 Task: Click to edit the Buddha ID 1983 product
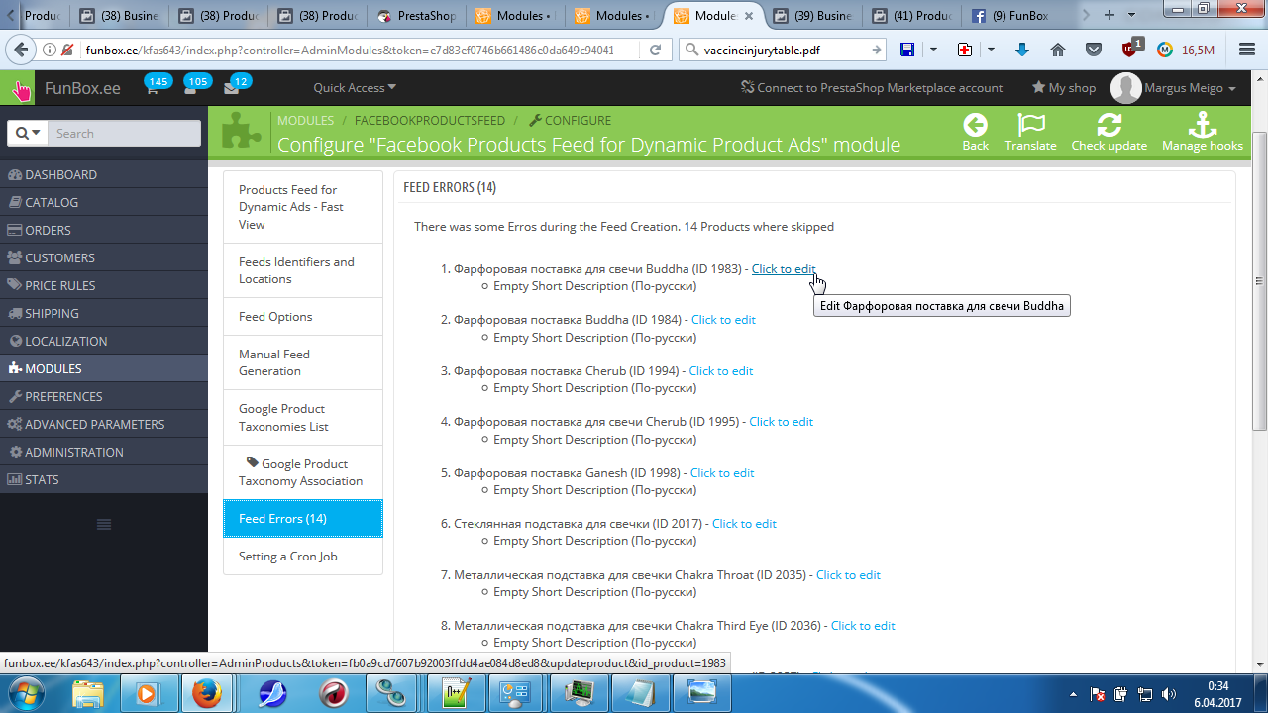[784, 268]
